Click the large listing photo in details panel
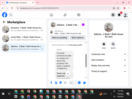This screenshot has width=132, height=99. pyautogui.click(x=109, y=27)
